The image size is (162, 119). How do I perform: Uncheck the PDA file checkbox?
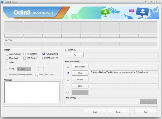coord(68,73)
